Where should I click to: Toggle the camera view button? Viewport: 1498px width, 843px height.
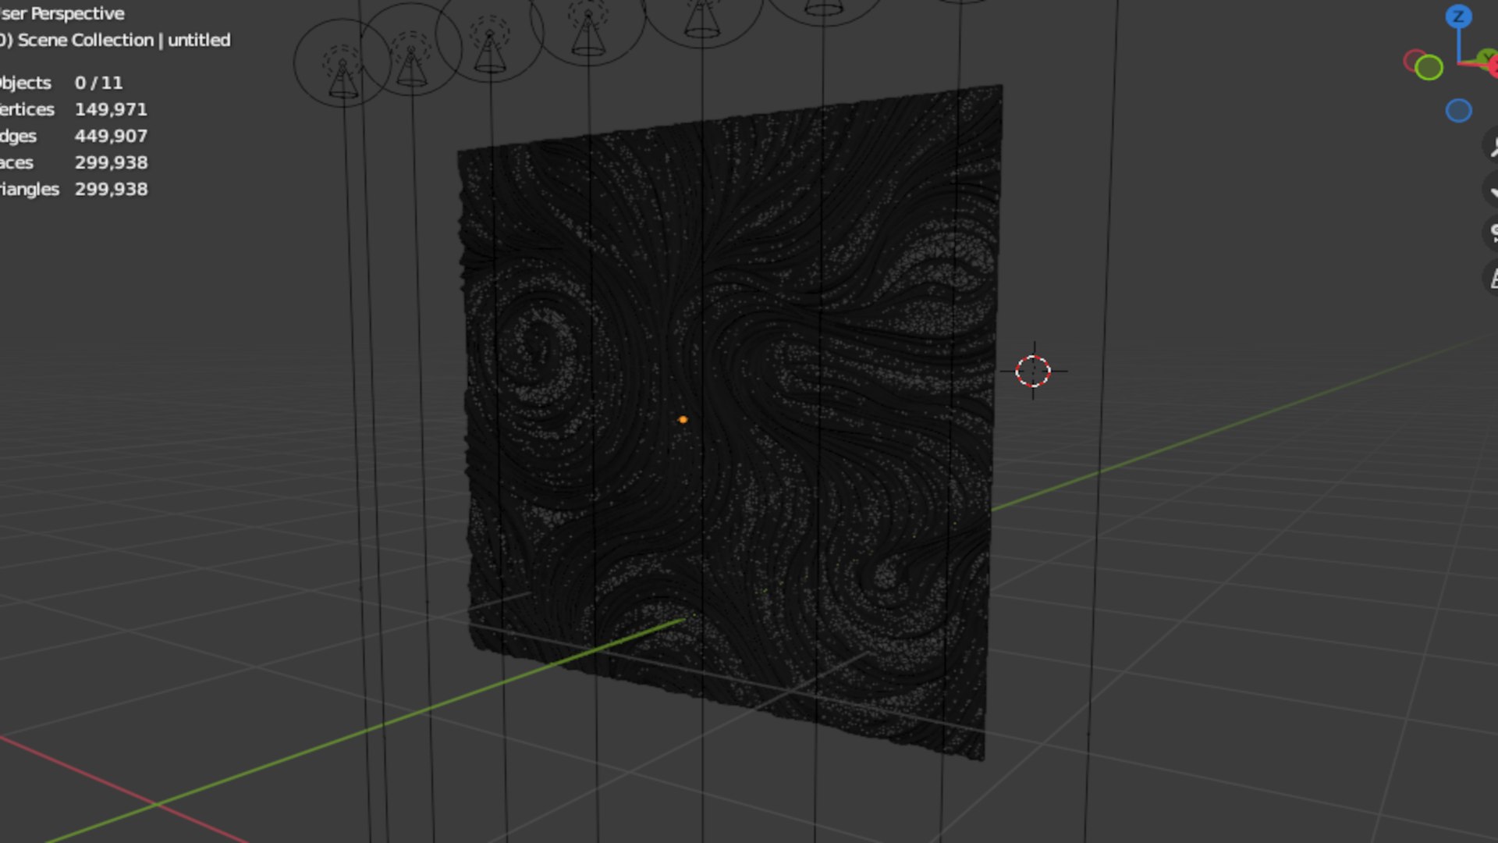tap(1492, 233)
